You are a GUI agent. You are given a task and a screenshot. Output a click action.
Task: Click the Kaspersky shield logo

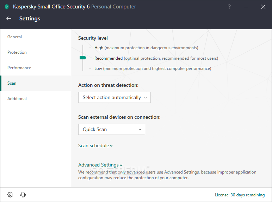[x=7, y=7]
